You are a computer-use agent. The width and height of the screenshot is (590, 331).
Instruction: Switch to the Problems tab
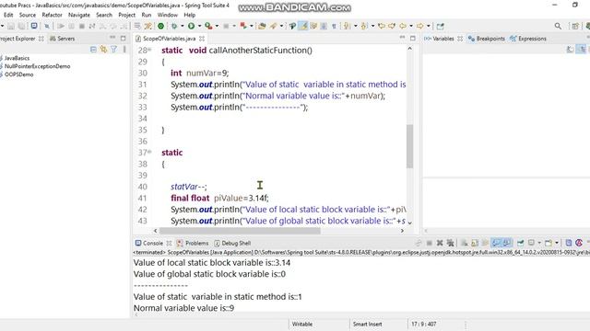pyautogui.click(x=193, y=243)
